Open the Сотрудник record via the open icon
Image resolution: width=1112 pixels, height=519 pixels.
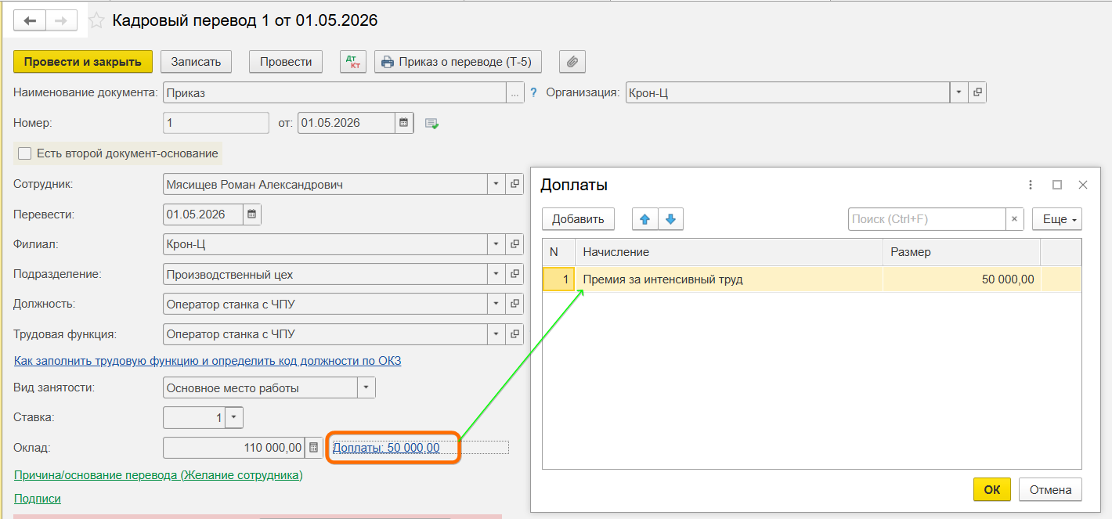pyautogui.click(x=515, y=185)
